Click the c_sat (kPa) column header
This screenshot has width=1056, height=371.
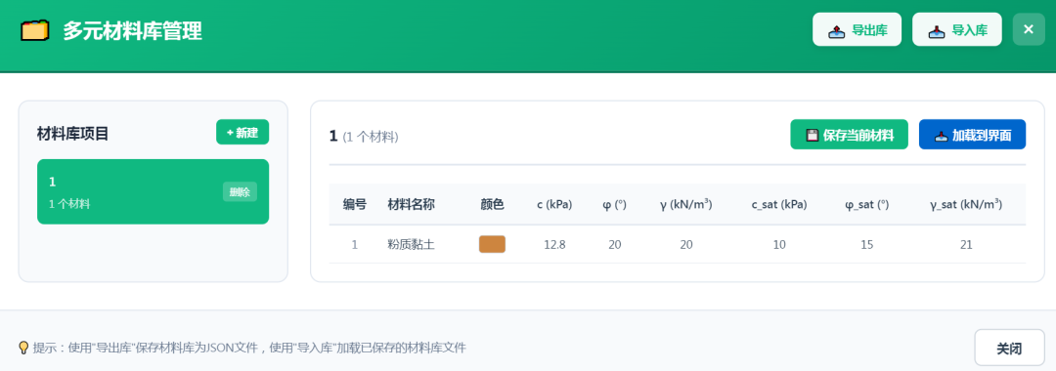pos(779,204)
